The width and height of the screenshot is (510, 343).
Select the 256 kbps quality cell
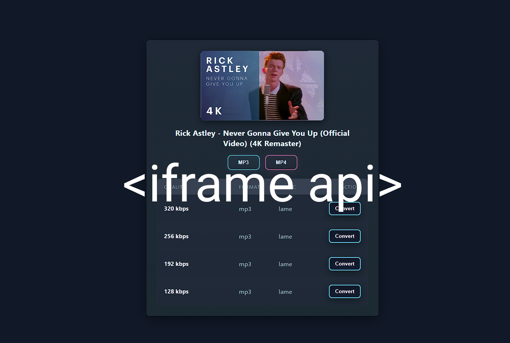point(176,236)
